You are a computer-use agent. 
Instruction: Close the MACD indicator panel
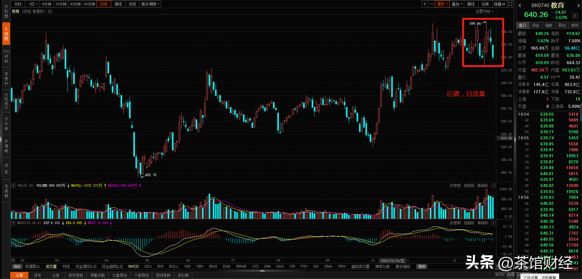pos(494,223)
